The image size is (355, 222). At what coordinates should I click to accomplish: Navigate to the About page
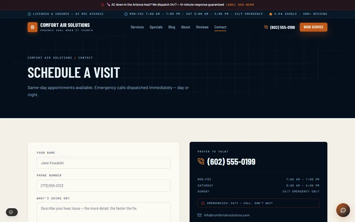(x=185, y=27)
